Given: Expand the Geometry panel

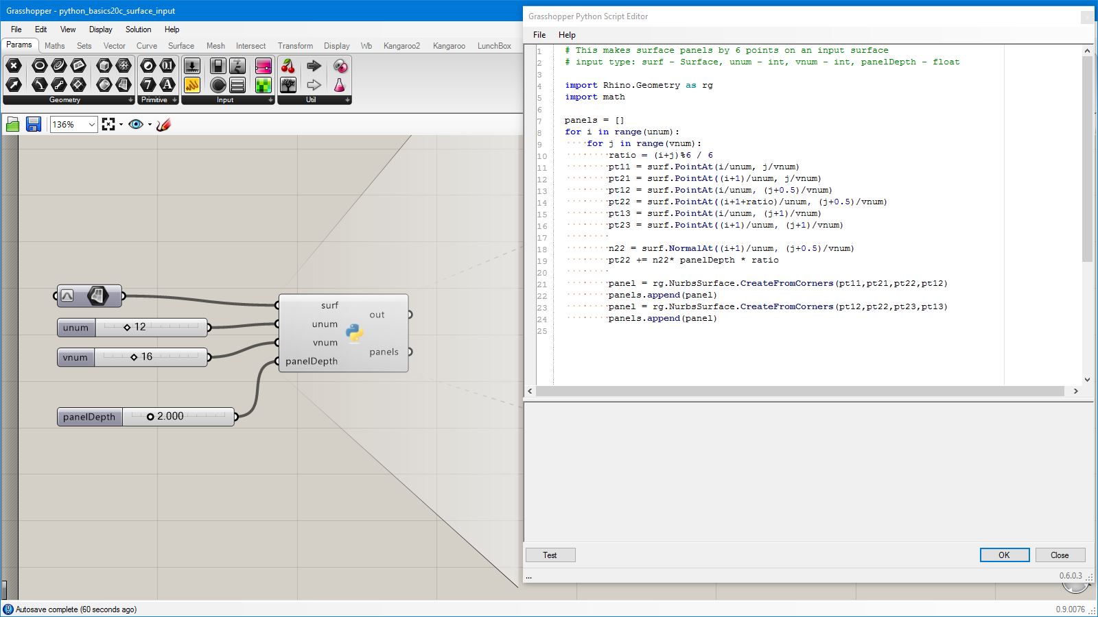Looking at the screenshot, I should tap(130, 100).
